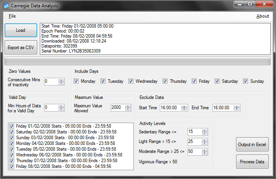Increase Maximum Value Allowed with up arrow
This screenshot has height=179, width=276.
(x=128, y=106)
